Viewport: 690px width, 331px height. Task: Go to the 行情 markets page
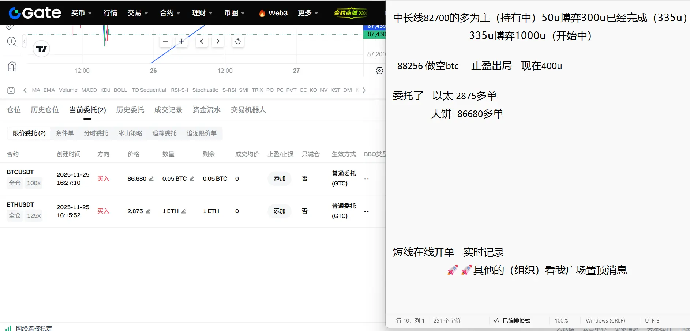click(110, 13)
